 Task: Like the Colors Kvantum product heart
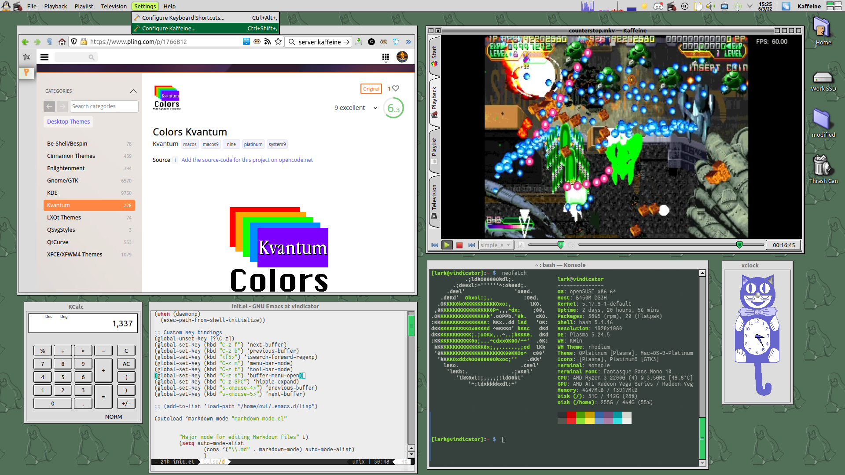coord(396,88)
